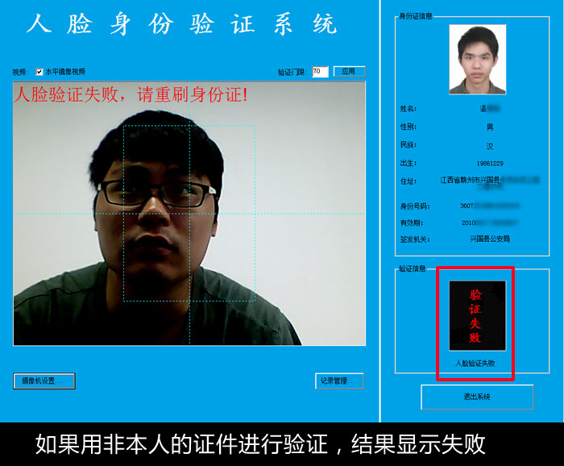The image size is (564, 466).
Task: Click the ID card portrait photo
Action: pyautogui.click(x=477, y=59)
